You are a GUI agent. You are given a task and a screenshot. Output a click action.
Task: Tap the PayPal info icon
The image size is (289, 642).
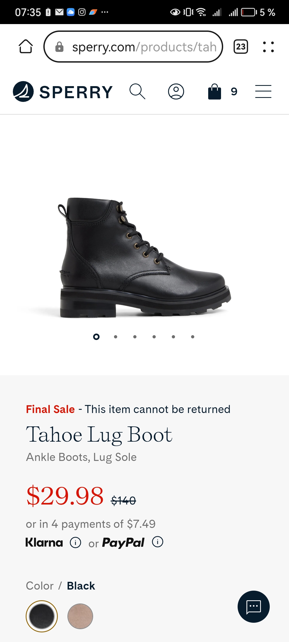click(158, 542)
